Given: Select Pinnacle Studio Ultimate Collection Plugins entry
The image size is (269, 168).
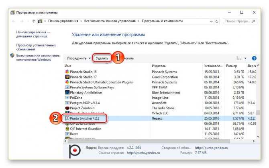Looking at the screenshot, I should [x=101, y=82].
